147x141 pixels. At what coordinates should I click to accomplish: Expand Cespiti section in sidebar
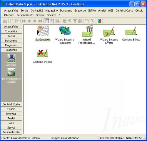pyautogui.click(x=11, y=109)
